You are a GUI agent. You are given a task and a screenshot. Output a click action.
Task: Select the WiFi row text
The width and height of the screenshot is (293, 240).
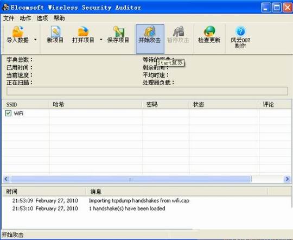(x=18, y=113)
